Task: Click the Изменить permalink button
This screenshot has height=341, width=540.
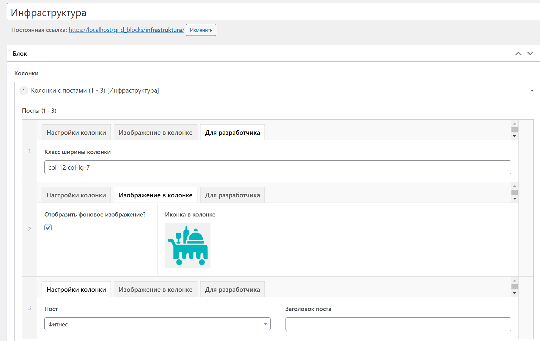Action: 201,30
